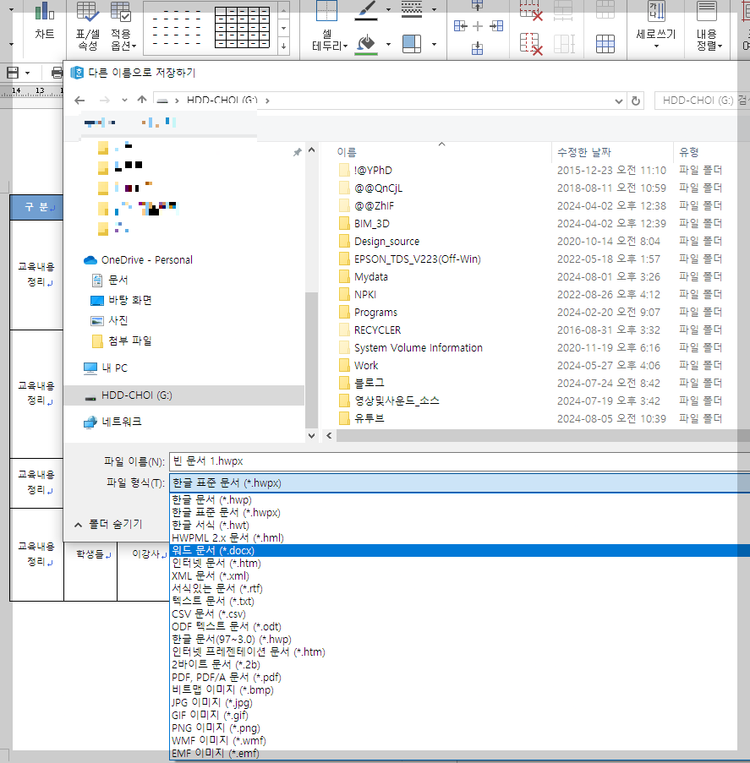Open the 차트 chart tool
750x763 pixels.
click(44, 22)
